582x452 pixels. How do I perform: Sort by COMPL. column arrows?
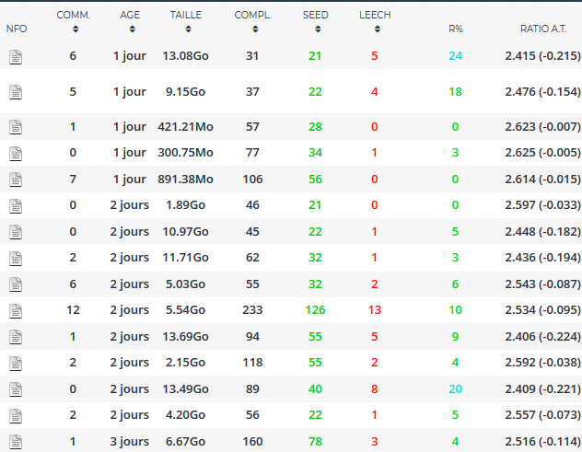[x=255, y=29]
